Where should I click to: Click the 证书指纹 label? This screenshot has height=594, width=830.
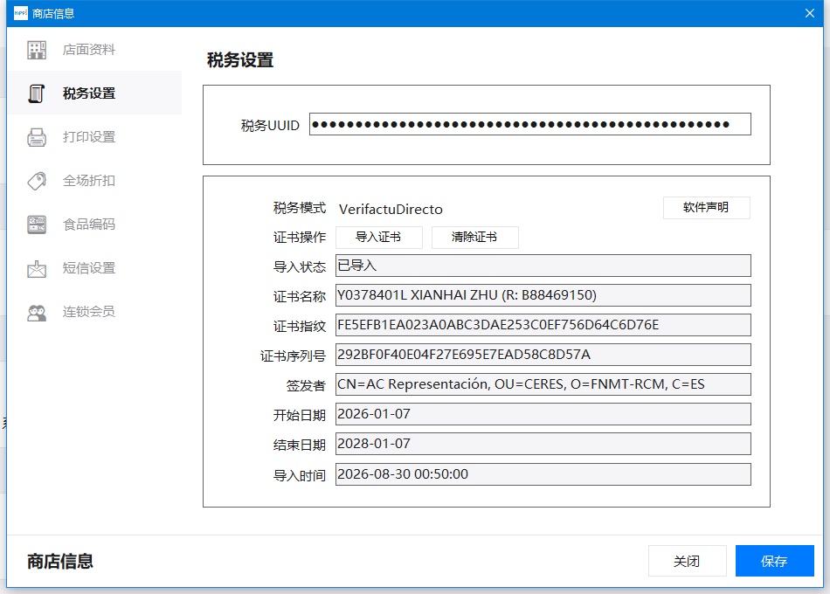coord(300,327)
